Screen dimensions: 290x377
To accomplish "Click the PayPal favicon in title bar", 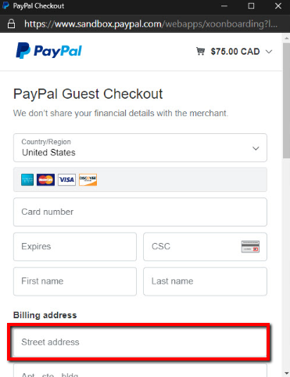I will pos(5,5).
